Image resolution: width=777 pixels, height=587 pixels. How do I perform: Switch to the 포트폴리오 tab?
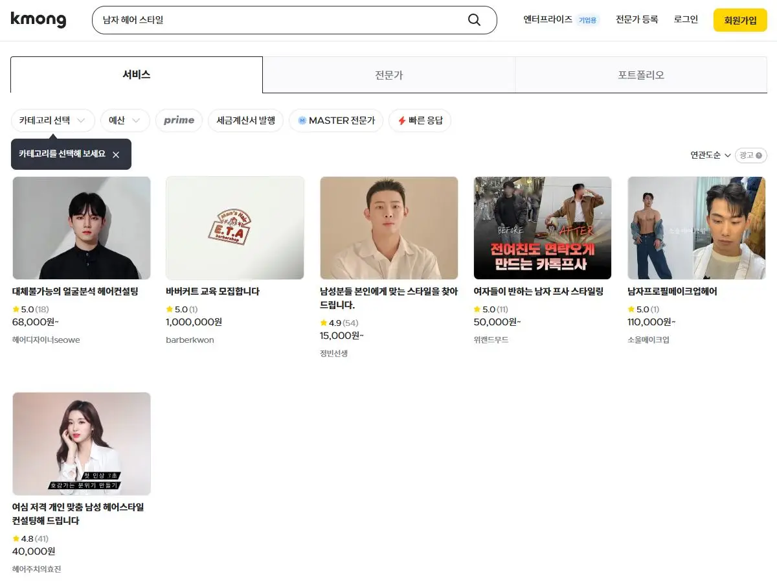(x=640, y=75)
